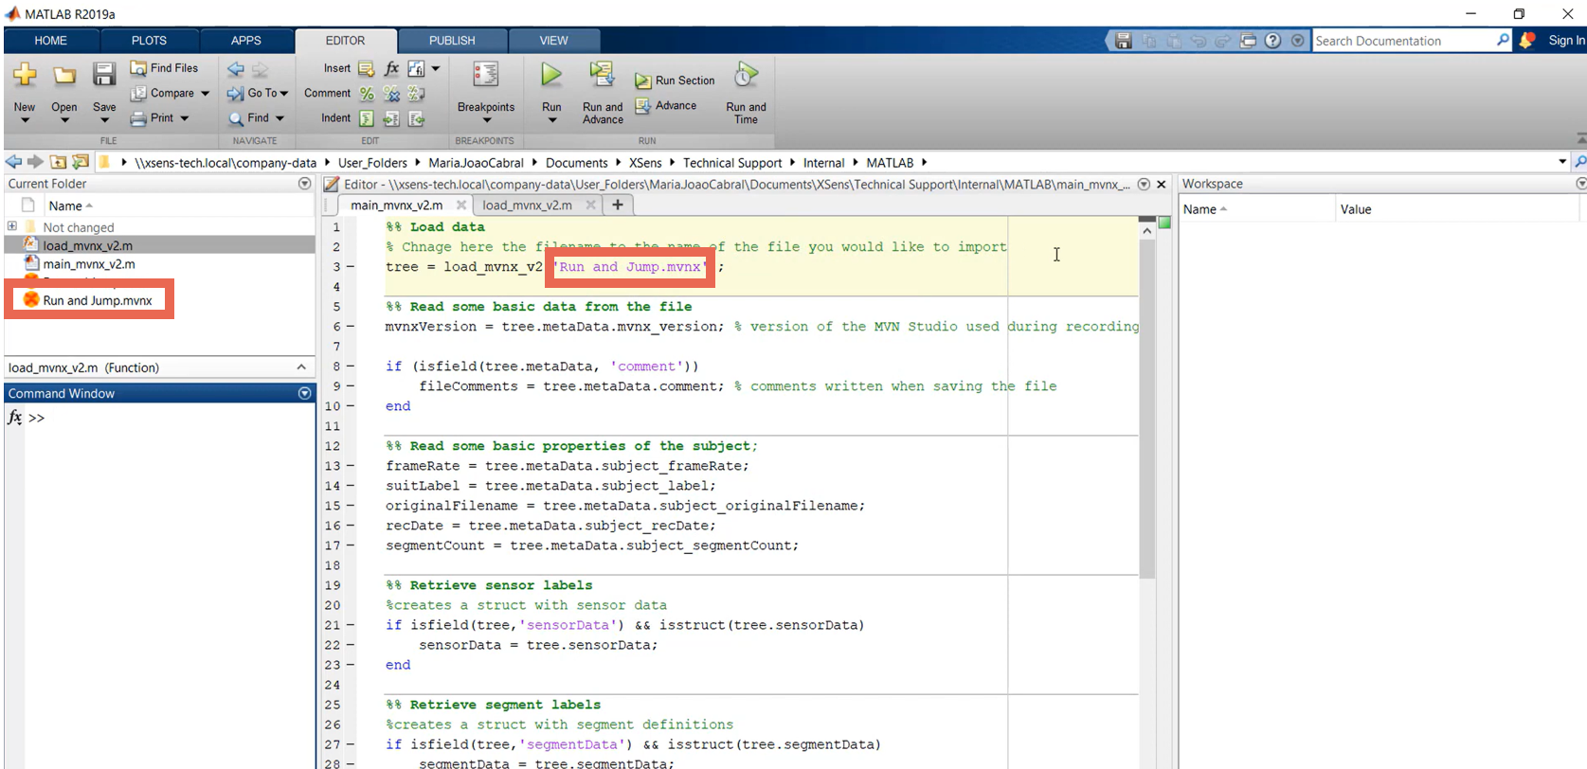This screenshot has width=1587, height=769.
Task: Expand the Compare dropdown arrow
Action: click(x=206, y=93)
